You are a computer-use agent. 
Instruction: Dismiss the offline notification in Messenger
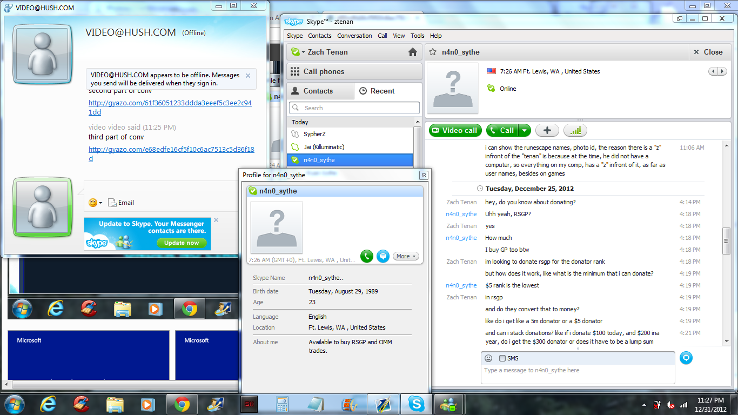click(248, 76)
